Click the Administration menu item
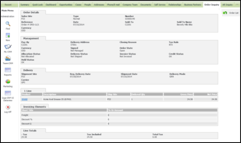This screenshot has width=241, height=143. point(8,16)
